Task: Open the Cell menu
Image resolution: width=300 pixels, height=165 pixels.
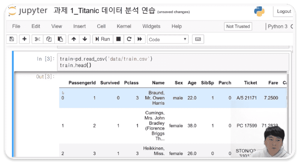Action: tap(101, 26)
